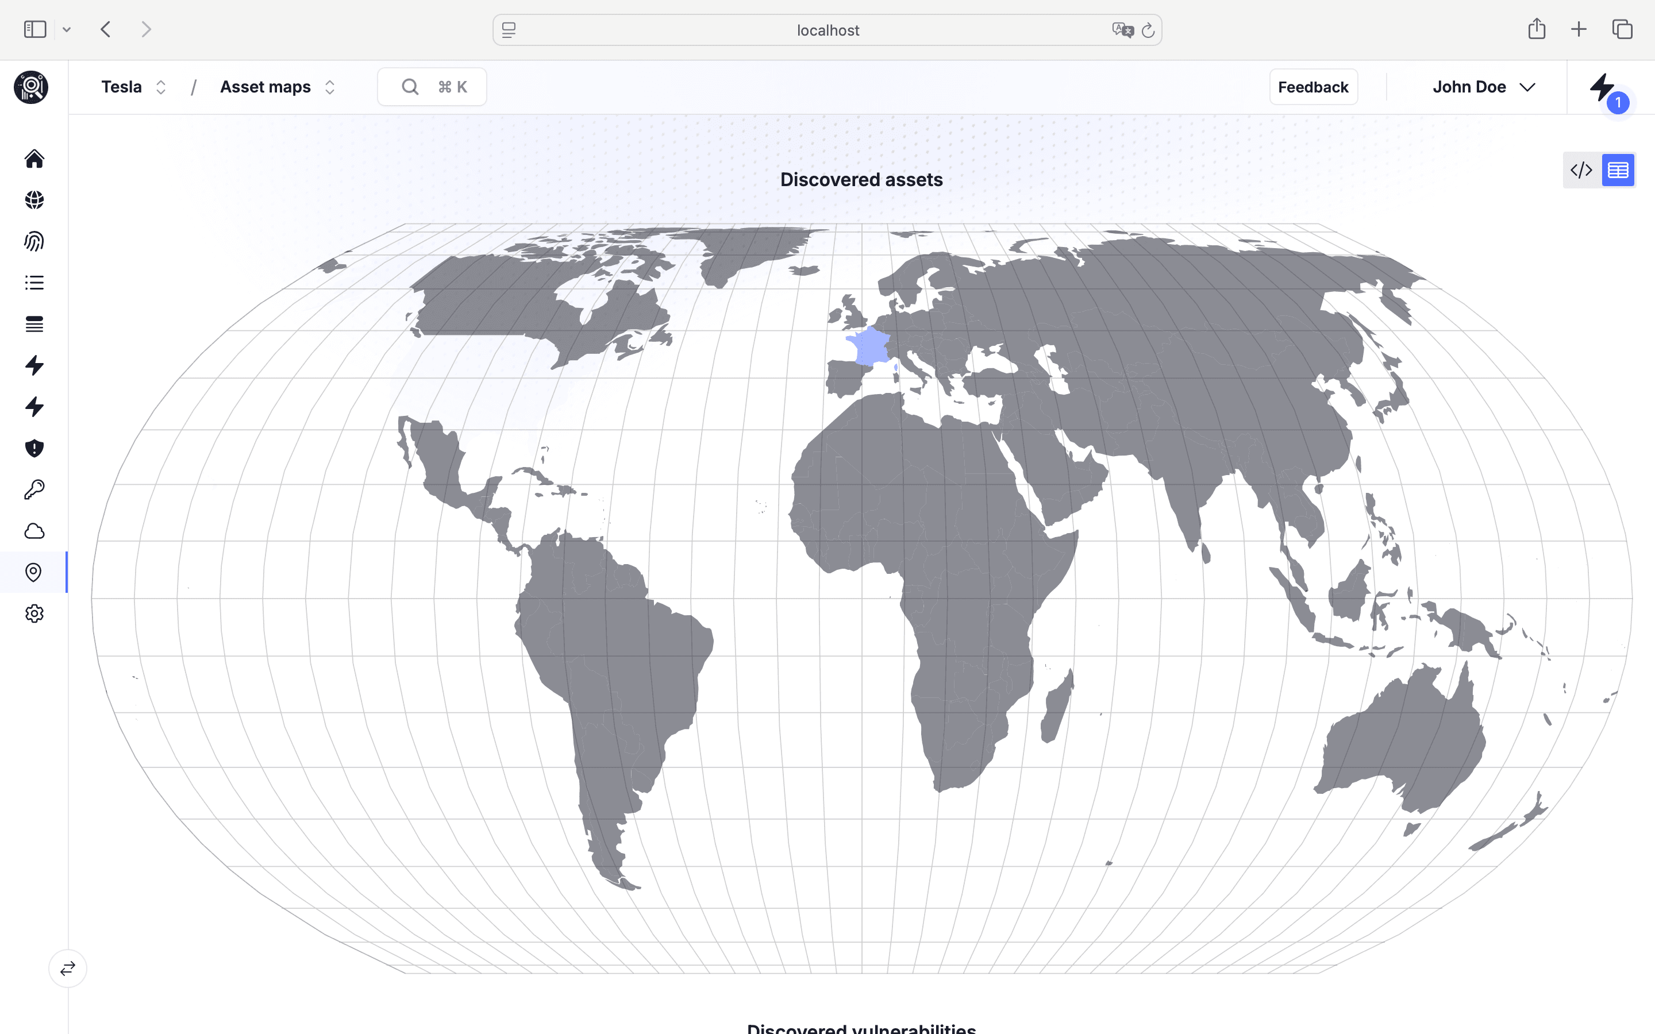Click the cloud icon in sidebar
The height and width of the screenshot is (1034, 1655).
34,531
